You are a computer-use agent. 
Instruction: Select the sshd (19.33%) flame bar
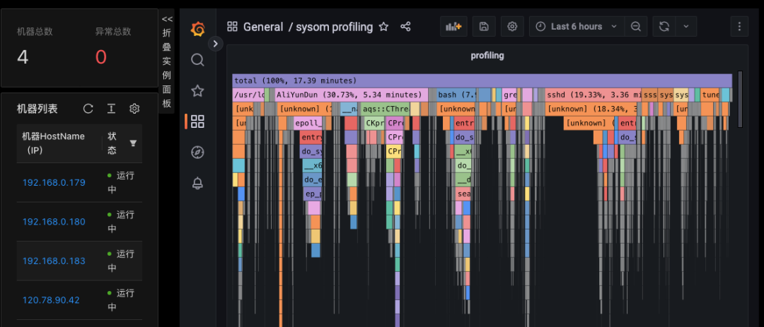click(x=594, y=95)
